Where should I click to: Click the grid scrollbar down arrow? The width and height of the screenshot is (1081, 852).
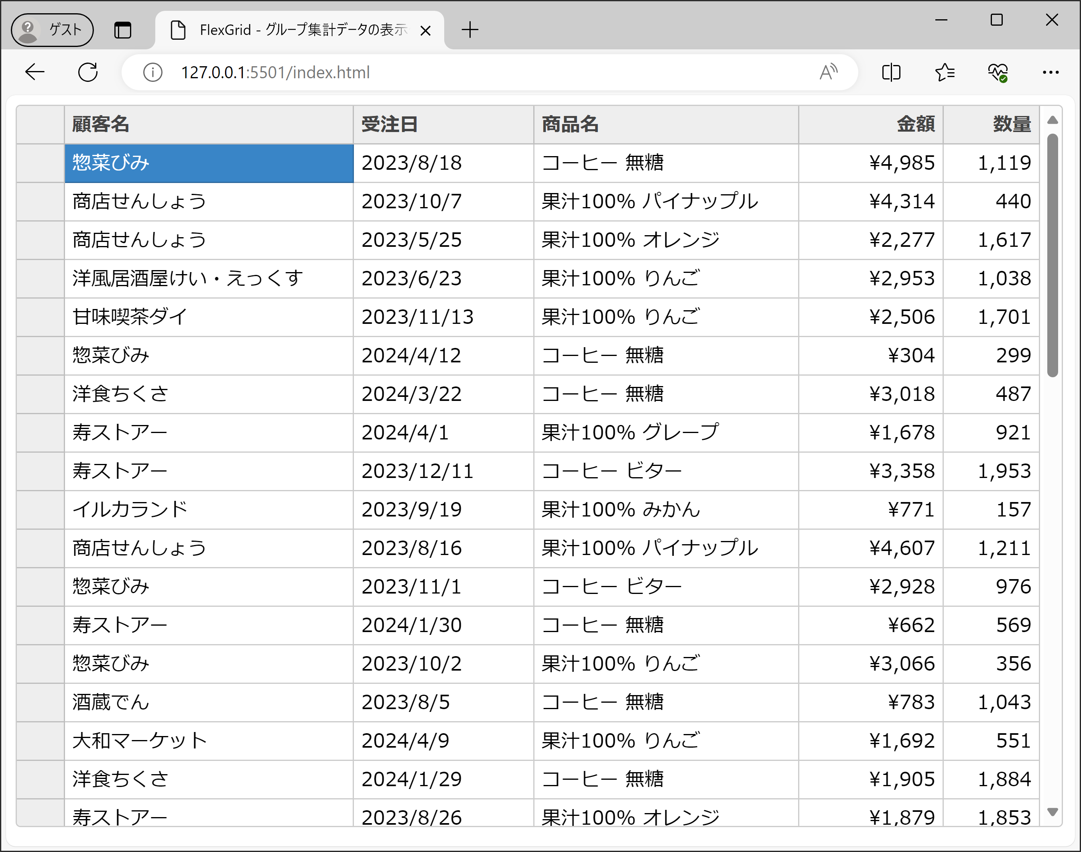coord(1053,812)
